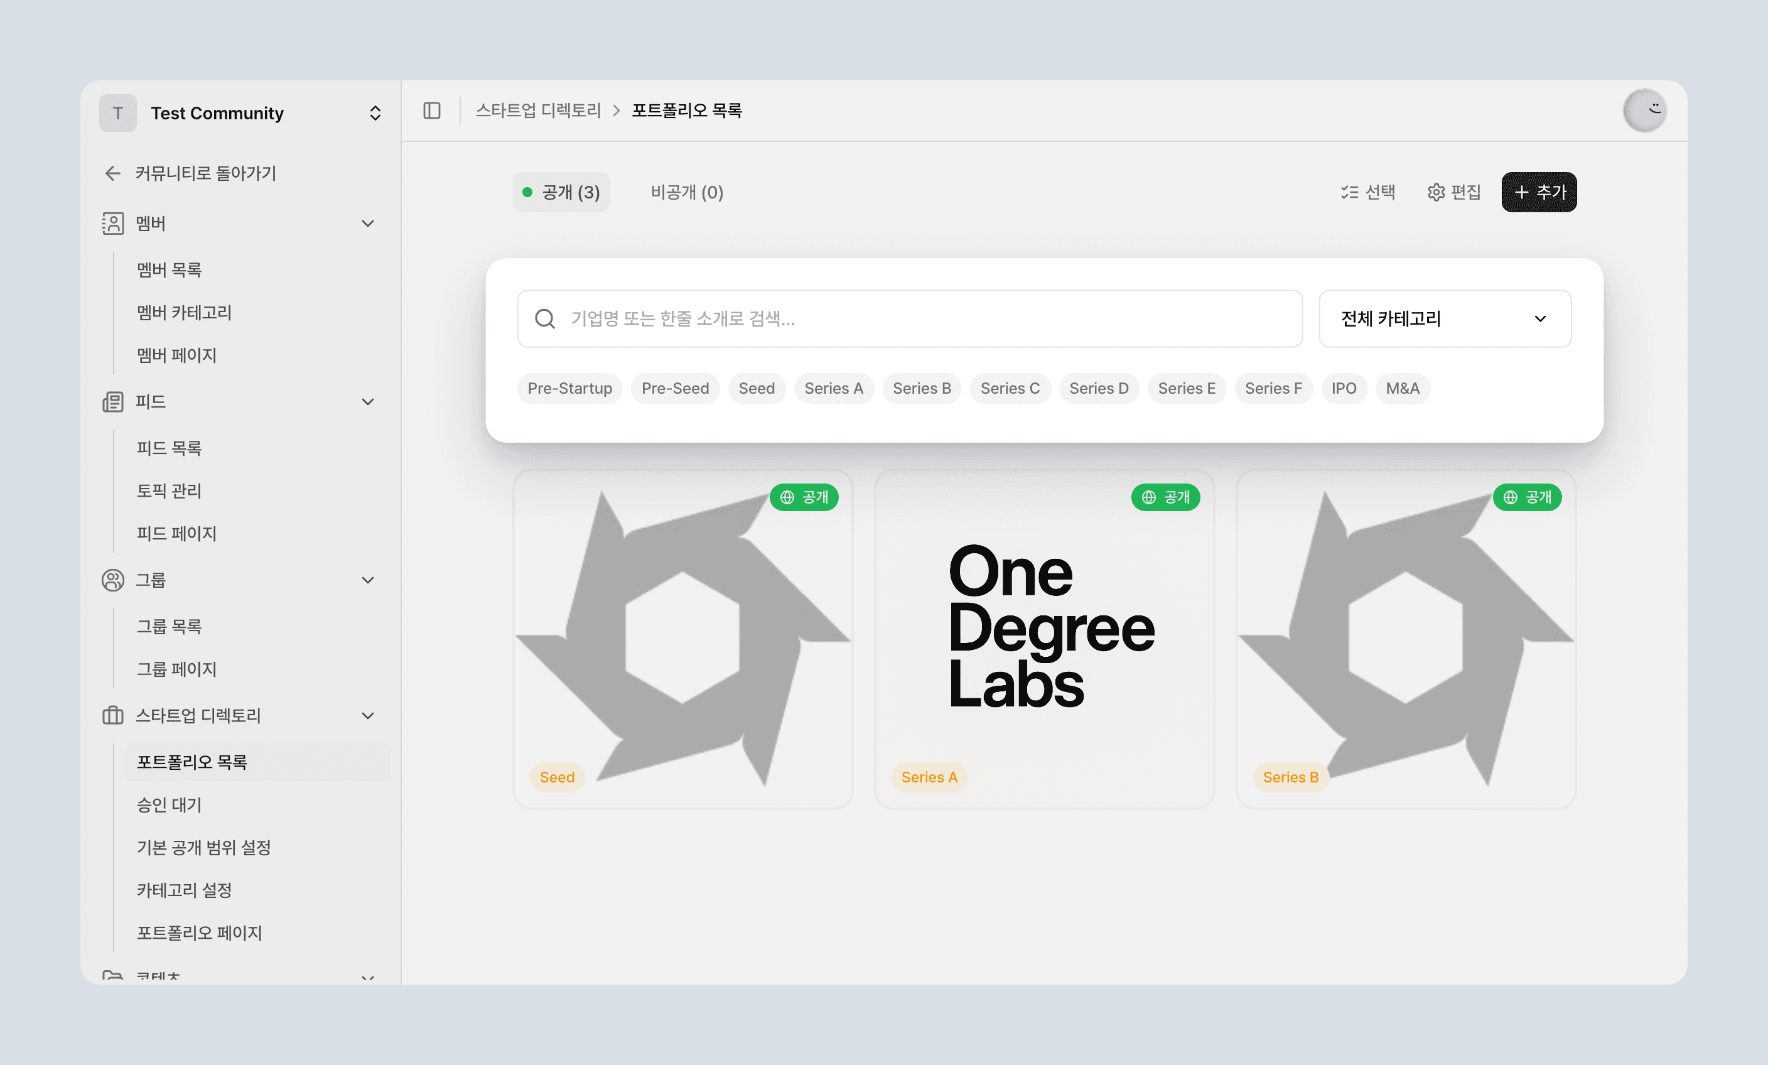1768x1065 pixels.
Task: Click the Series A tag on card
Action: [x=929, y=777]
